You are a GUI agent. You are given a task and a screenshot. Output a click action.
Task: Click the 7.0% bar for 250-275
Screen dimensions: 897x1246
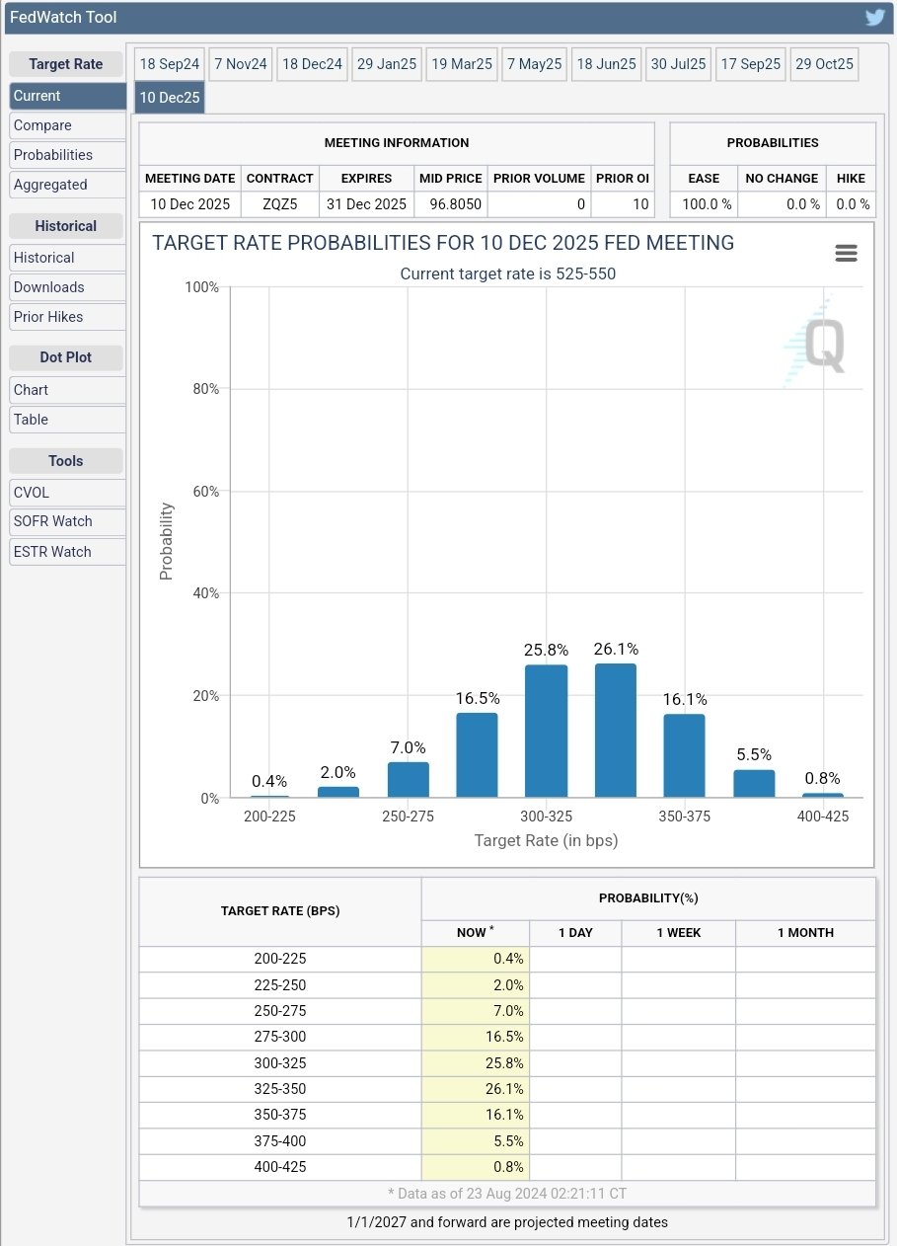coord(408,780)
